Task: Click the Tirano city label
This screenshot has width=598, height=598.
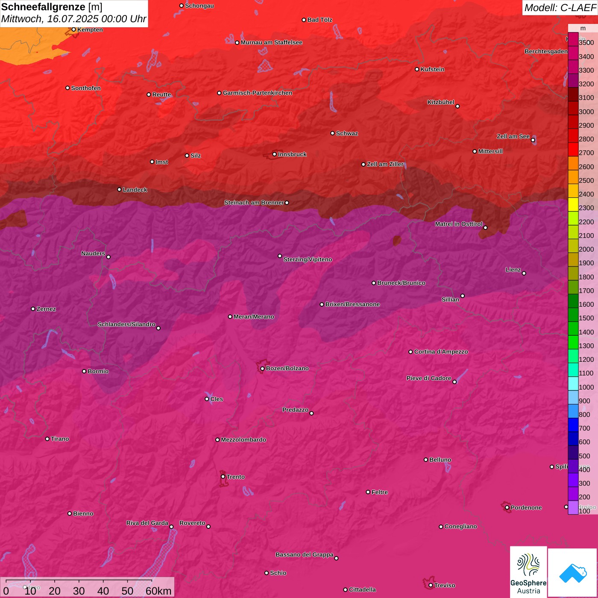Action: coord(60,439)
